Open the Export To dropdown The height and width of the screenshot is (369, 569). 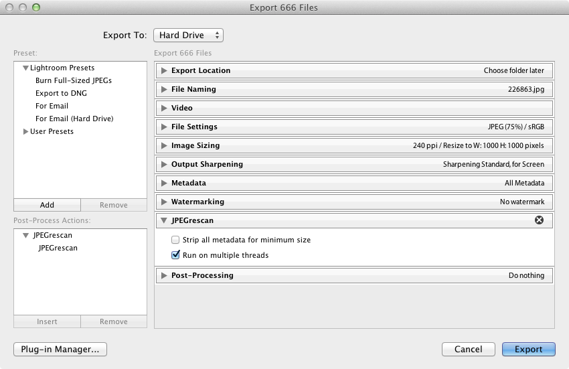tap(188, 35)
